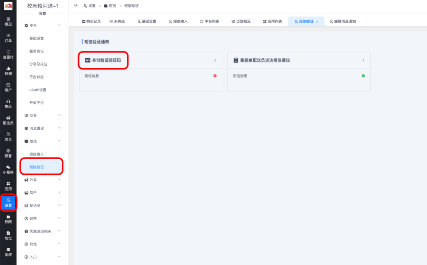The height and width of the screenshot is (265, 427).
Task: Select the 商户 merchant sidebar icon
Action: pyautogui.click(x=8, y=87)
